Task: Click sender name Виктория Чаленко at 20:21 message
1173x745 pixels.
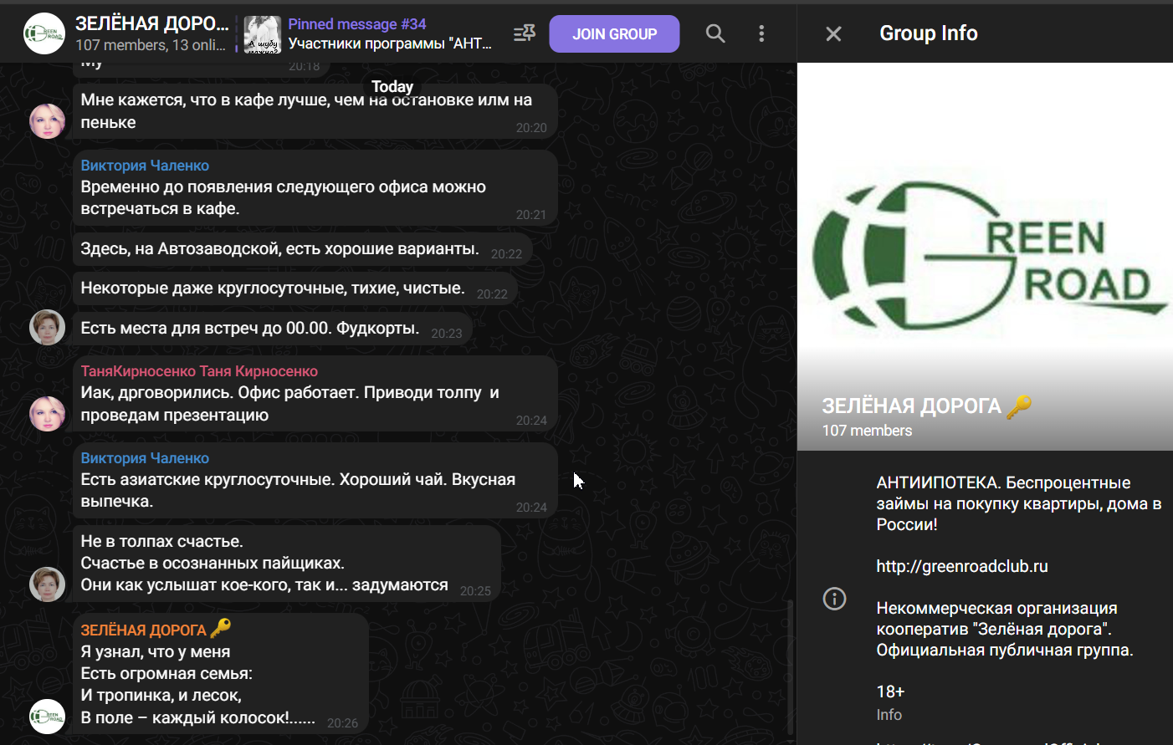Action: (x=145, y=166)
